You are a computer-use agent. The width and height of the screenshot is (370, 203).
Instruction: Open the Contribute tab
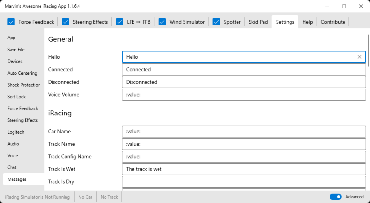point(332,22)
